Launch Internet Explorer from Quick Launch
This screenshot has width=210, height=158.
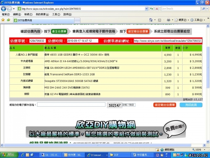click(23, 155)
